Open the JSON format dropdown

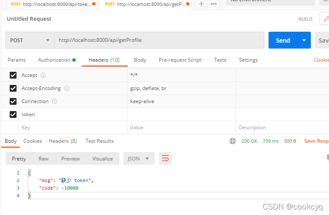pos(139,158)
